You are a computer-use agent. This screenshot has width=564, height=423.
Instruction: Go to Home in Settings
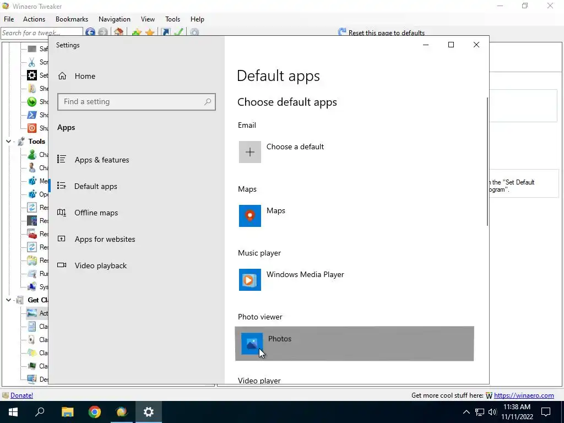tap(85, 76)
